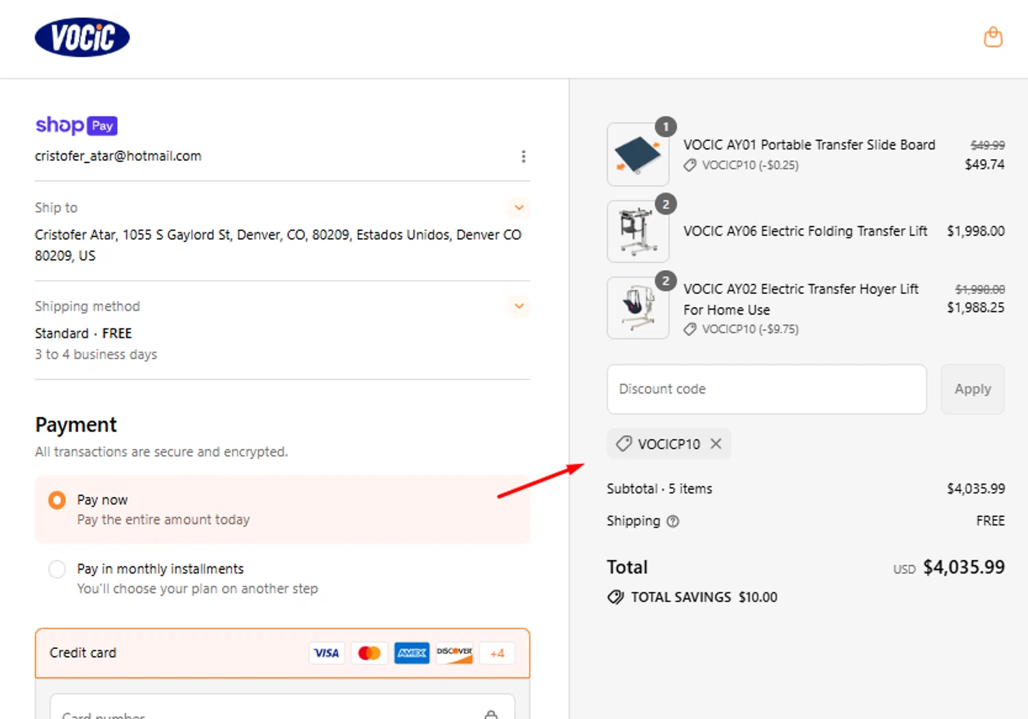The image size is (1028, 719).
Task: Show the +4 more payment methods
Action: (x=497, y=653)
